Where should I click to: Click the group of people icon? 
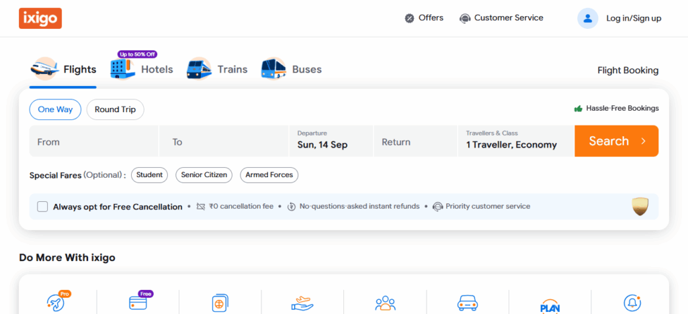[x=385, y=303]
